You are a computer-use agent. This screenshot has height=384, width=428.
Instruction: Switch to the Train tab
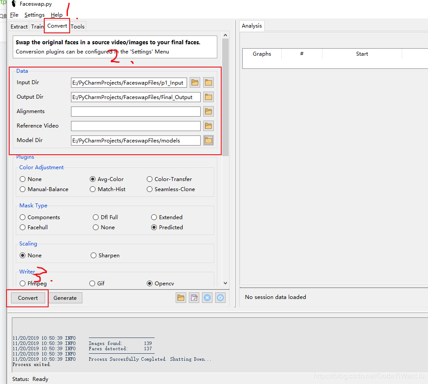tap(37, 26)
